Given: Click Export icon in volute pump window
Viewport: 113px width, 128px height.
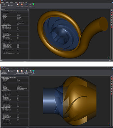Looking at the screenshot, I should click(x=31, y=5).
